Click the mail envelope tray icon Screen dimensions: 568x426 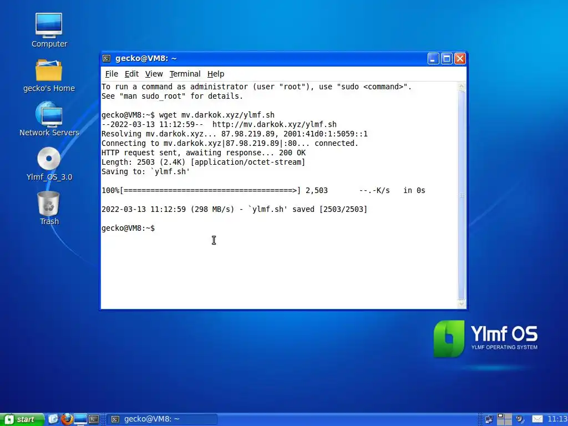point(537,419)
